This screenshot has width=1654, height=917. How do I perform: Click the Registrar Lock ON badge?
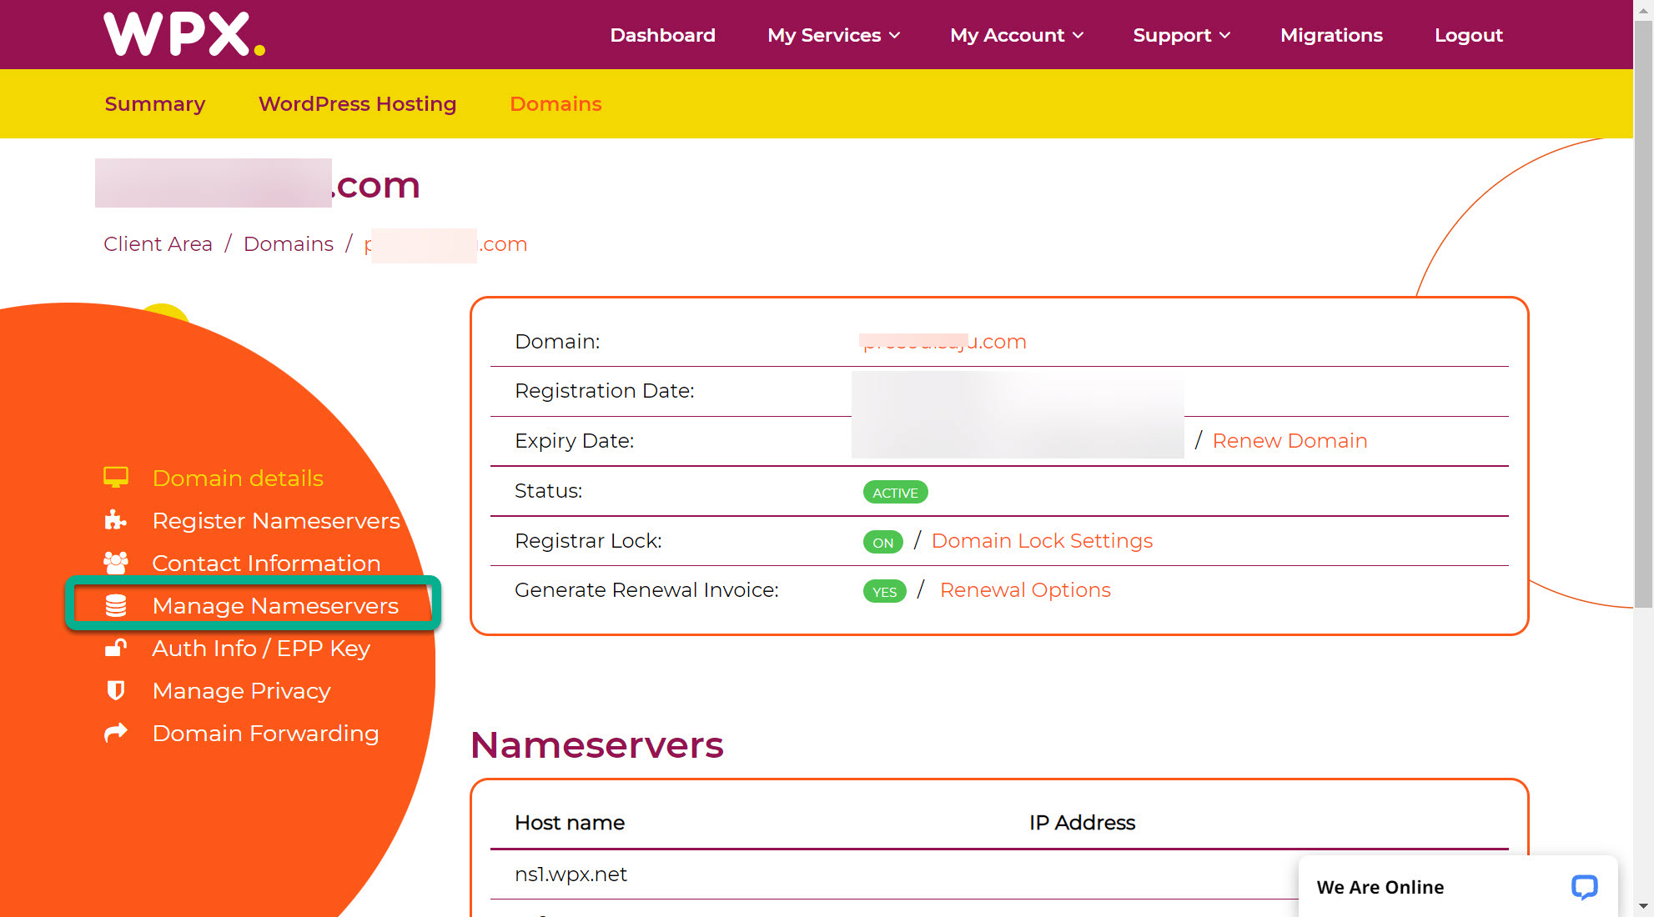click(x=882, y=542)
